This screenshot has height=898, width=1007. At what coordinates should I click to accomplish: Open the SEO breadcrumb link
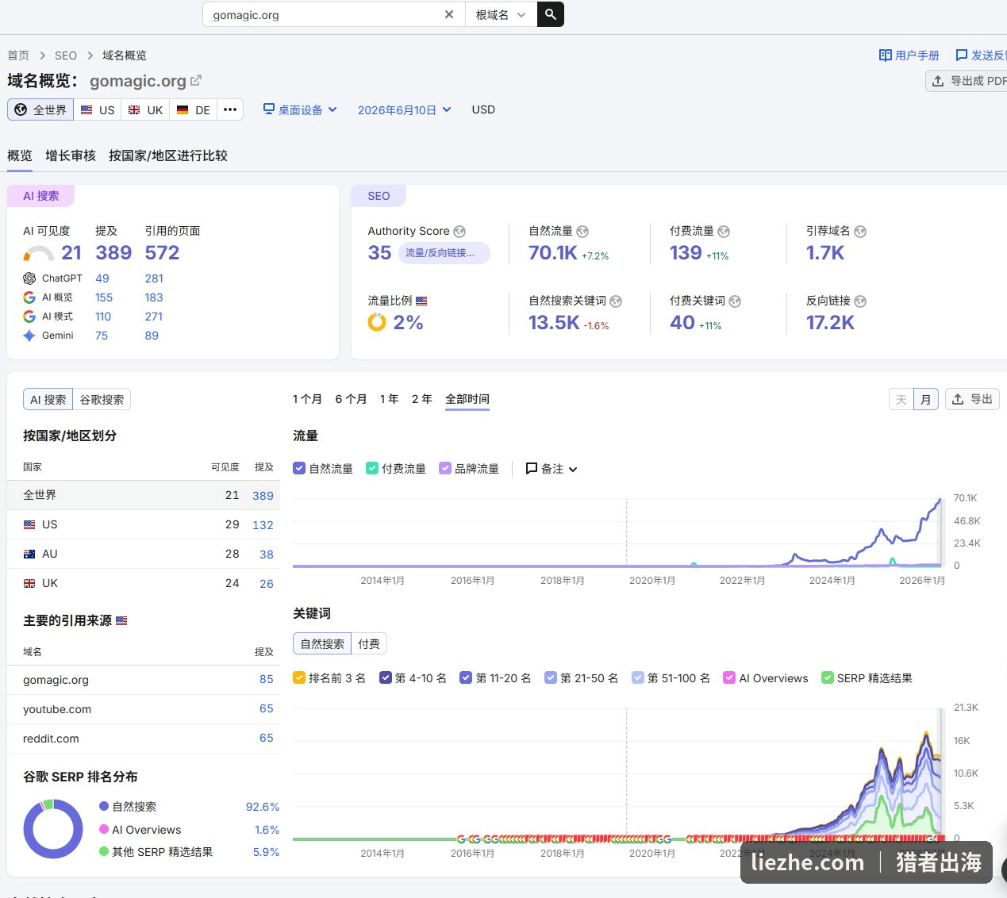(66, 56)
